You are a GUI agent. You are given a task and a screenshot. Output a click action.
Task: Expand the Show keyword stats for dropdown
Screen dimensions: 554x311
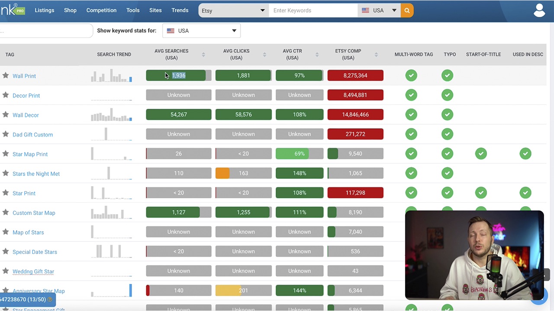click(201, 31)
